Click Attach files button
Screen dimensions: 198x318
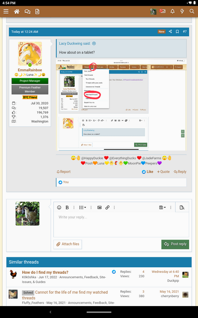68,244
